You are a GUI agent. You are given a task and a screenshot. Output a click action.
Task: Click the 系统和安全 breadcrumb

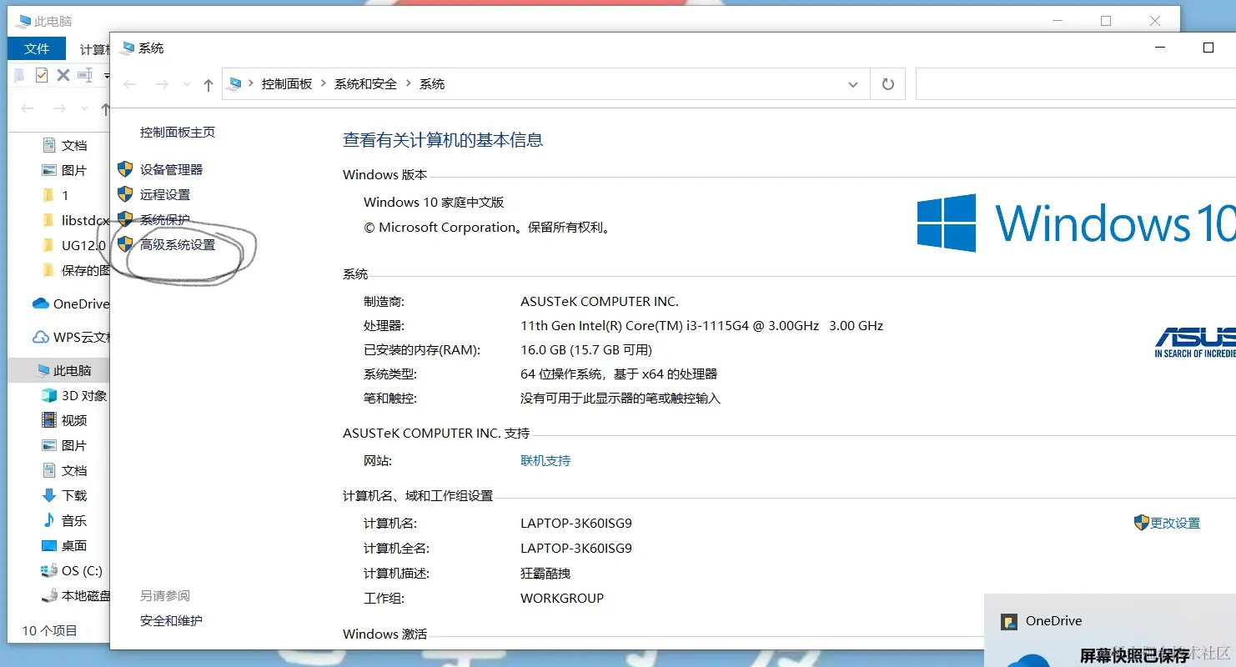click(x=365, y=84)
